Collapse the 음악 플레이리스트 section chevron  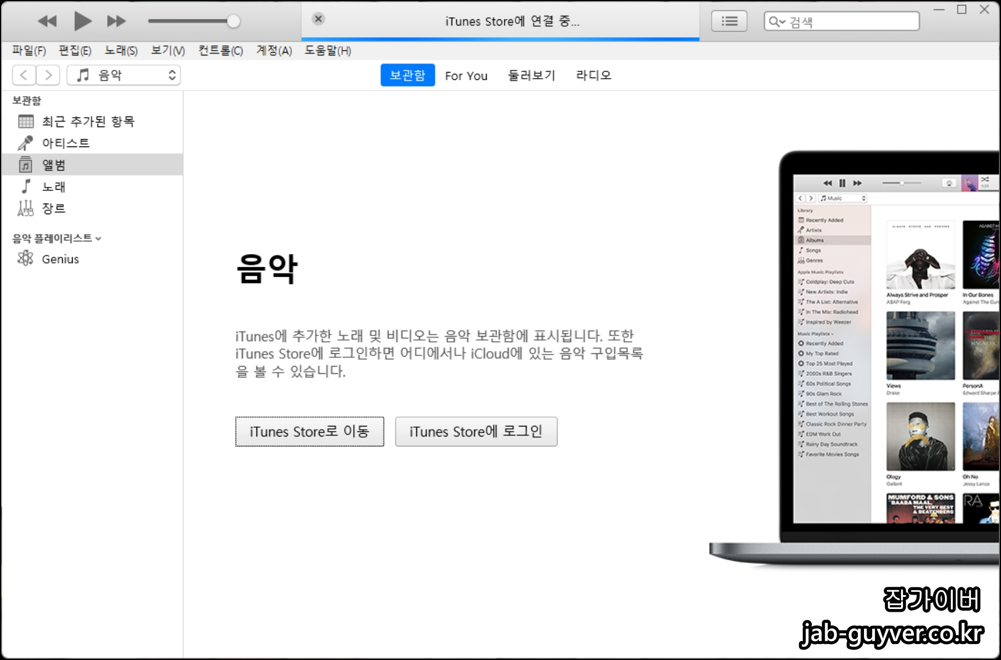point(98,239)
